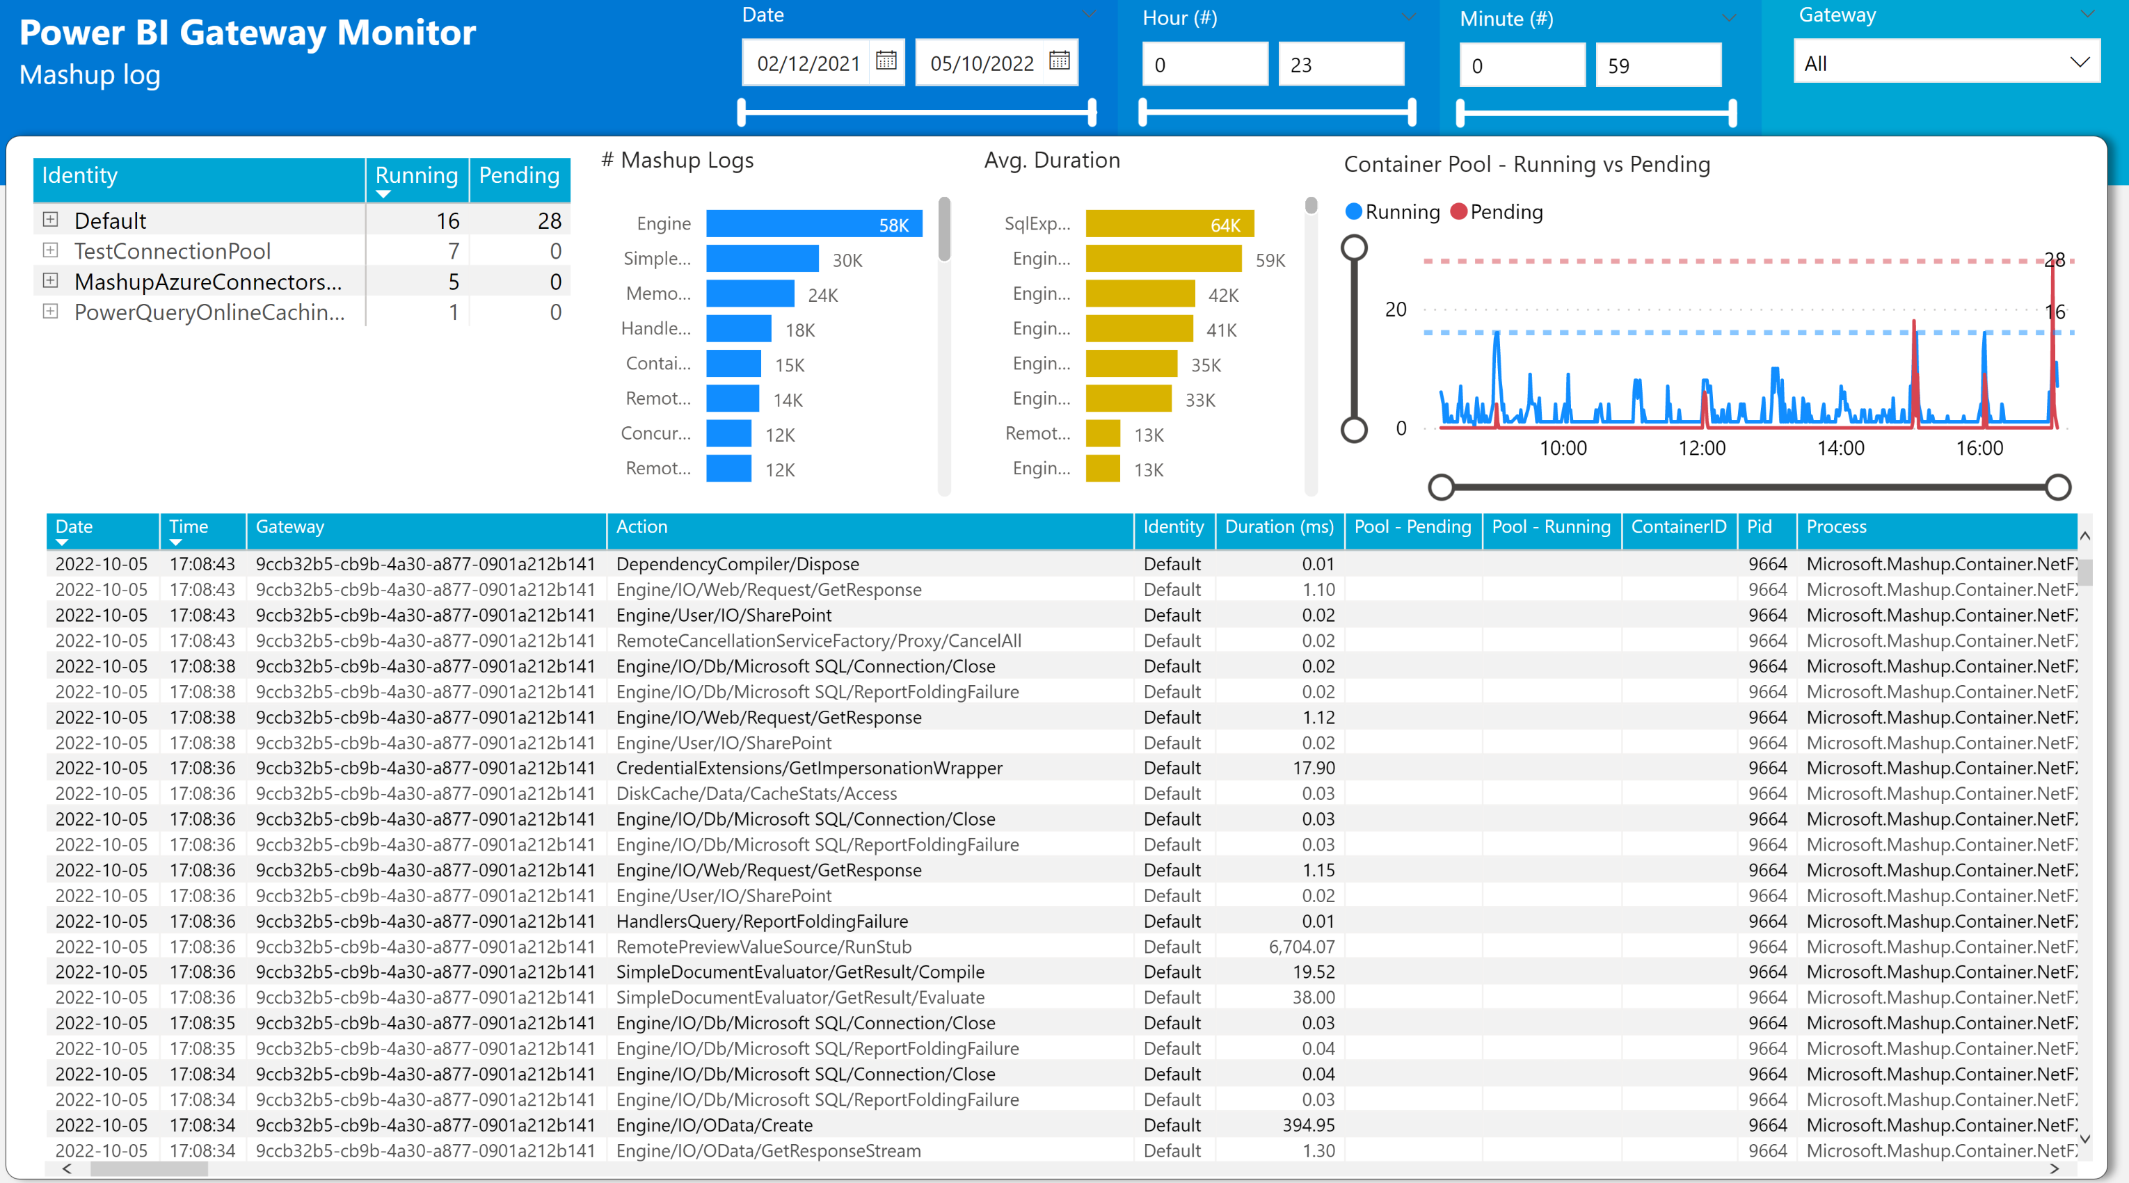Screen dimensions: 2129x1183
Task: Click table horizontal scrollbar left arrow
Action: click(x=67, y=1168)
